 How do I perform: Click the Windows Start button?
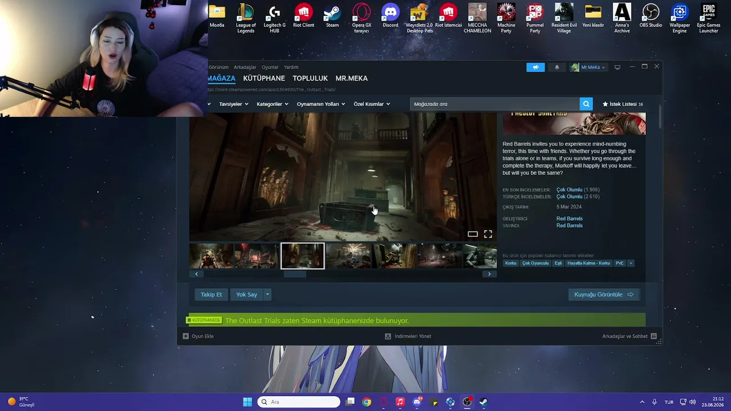(247, 402)
